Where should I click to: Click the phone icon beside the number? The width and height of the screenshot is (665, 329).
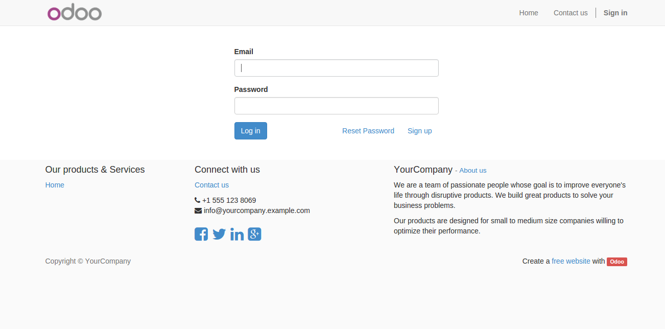tap(197, 200)
